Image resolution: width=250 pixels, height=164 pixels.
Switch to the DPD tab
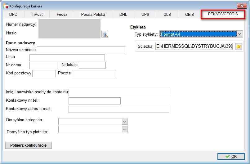click(13, 14)
